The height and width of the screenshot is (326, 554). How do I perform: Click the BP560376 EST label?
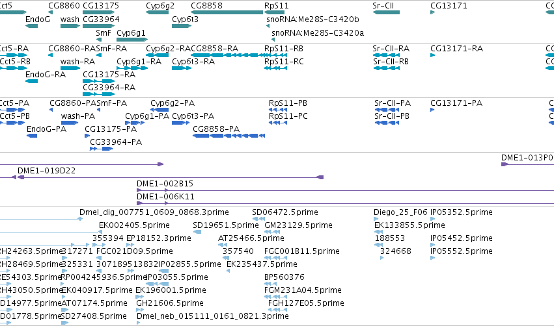[x=284, y=278]
